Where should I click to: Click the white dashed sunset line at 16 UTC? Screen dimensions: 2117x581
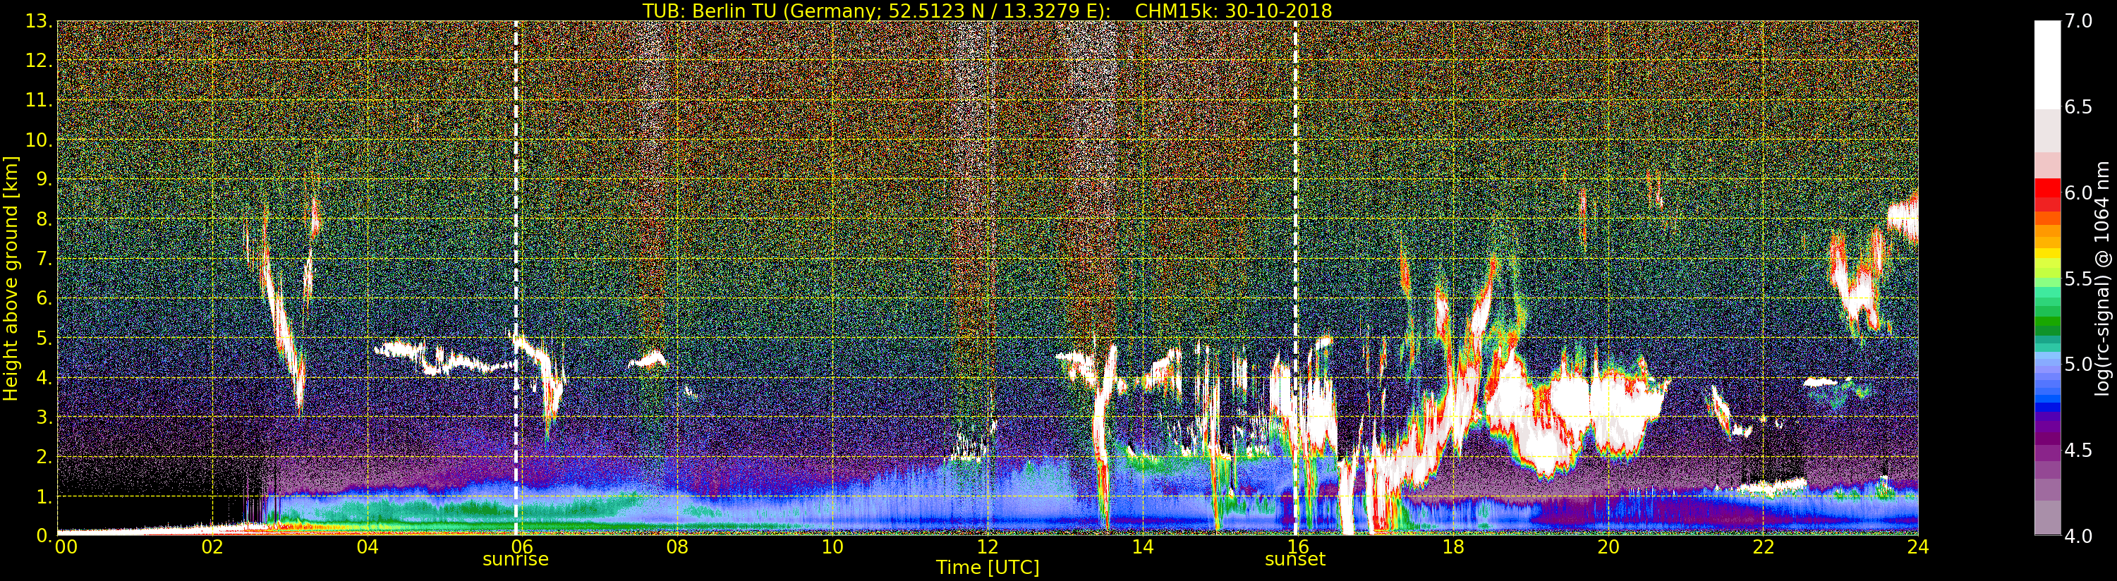(x=1295, y=278)
